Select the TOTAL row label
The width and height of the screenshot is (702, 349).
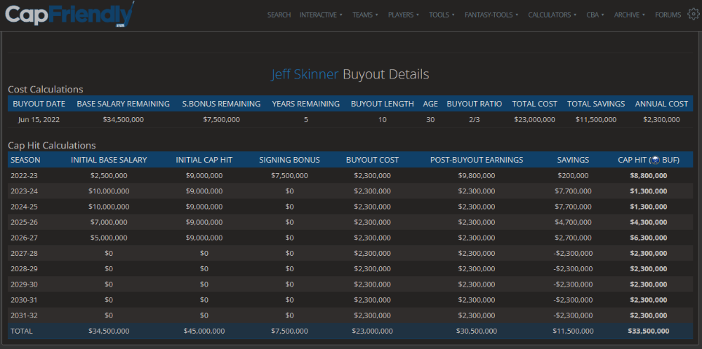pos(22,331)
